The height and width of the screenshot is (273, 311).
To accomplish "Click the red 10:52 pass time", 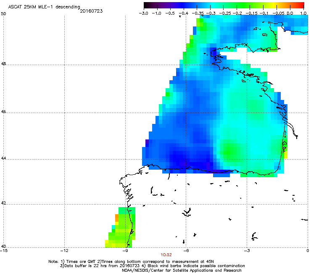I will tap(166, 255).
